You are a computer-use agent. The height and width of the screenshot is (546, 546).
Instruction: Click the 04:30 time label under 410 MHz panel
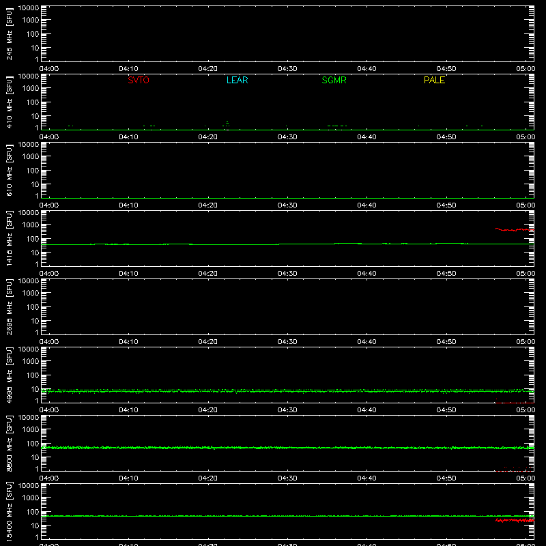[287, 137]
